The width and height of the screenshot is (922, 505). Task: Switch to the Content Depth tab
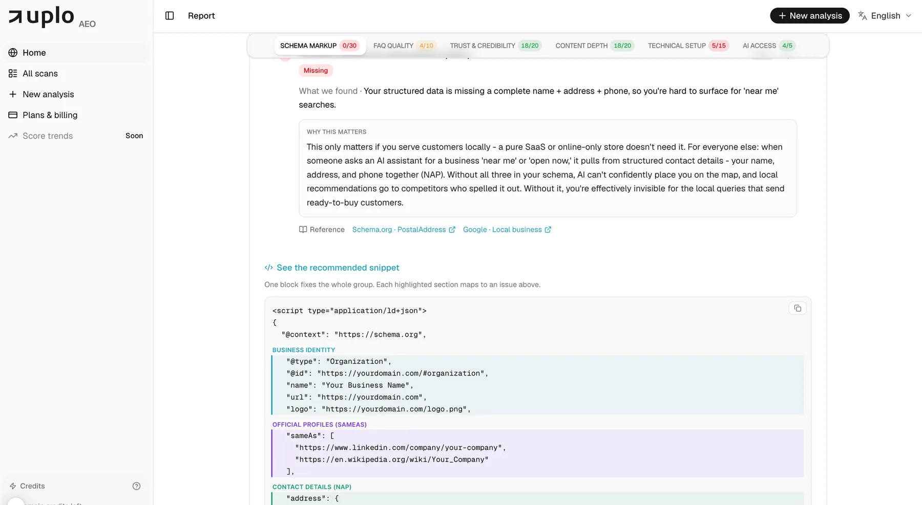(595, 46)
